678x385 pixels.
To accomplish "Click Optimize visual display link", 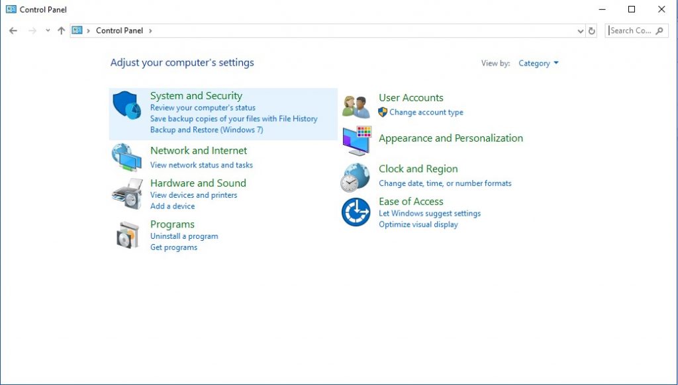I will (418, 224).
